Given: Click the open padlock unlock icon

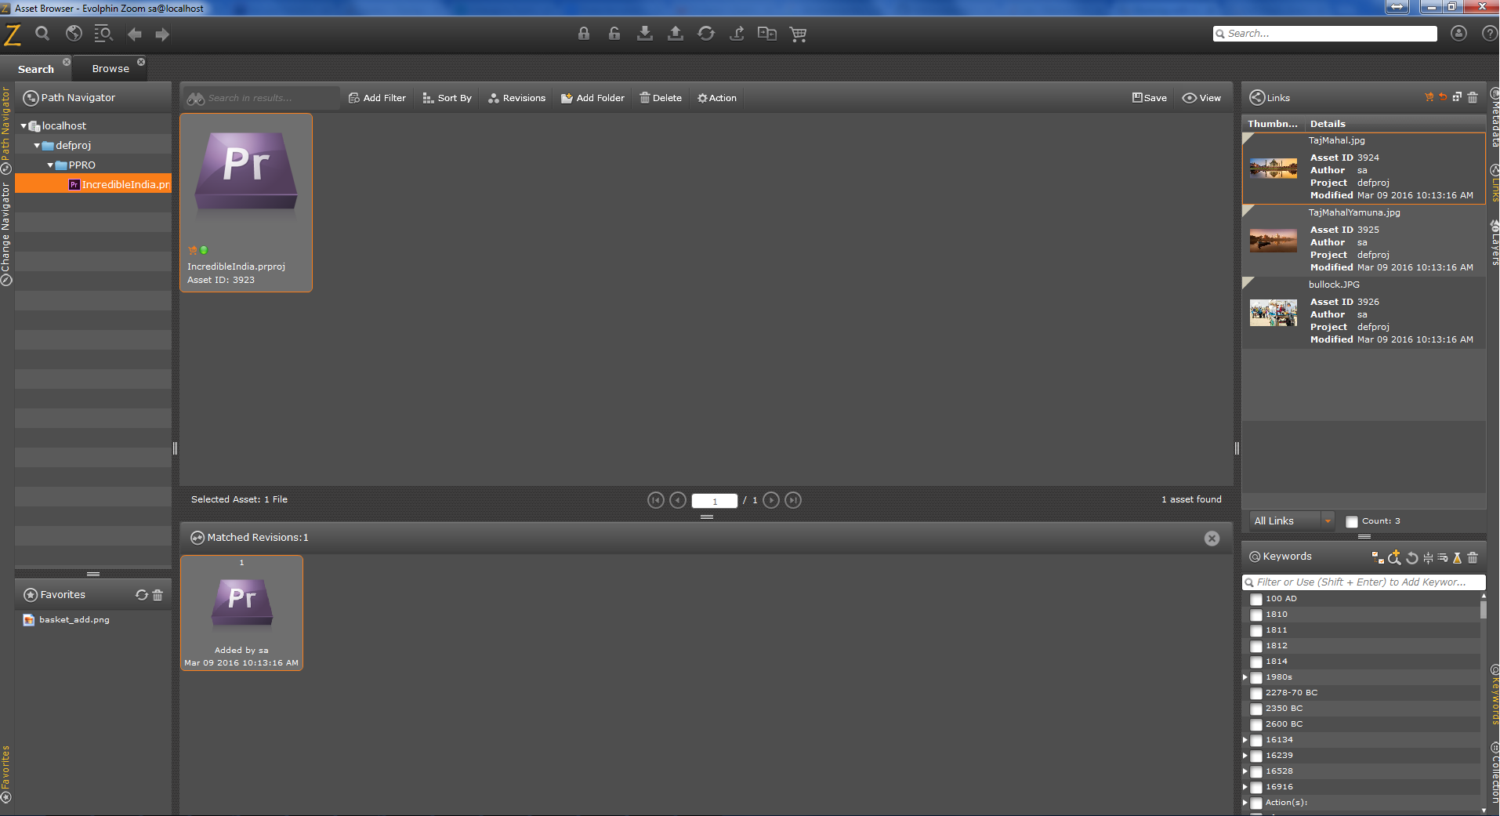Looking at the screenshot, I should 614,33.
